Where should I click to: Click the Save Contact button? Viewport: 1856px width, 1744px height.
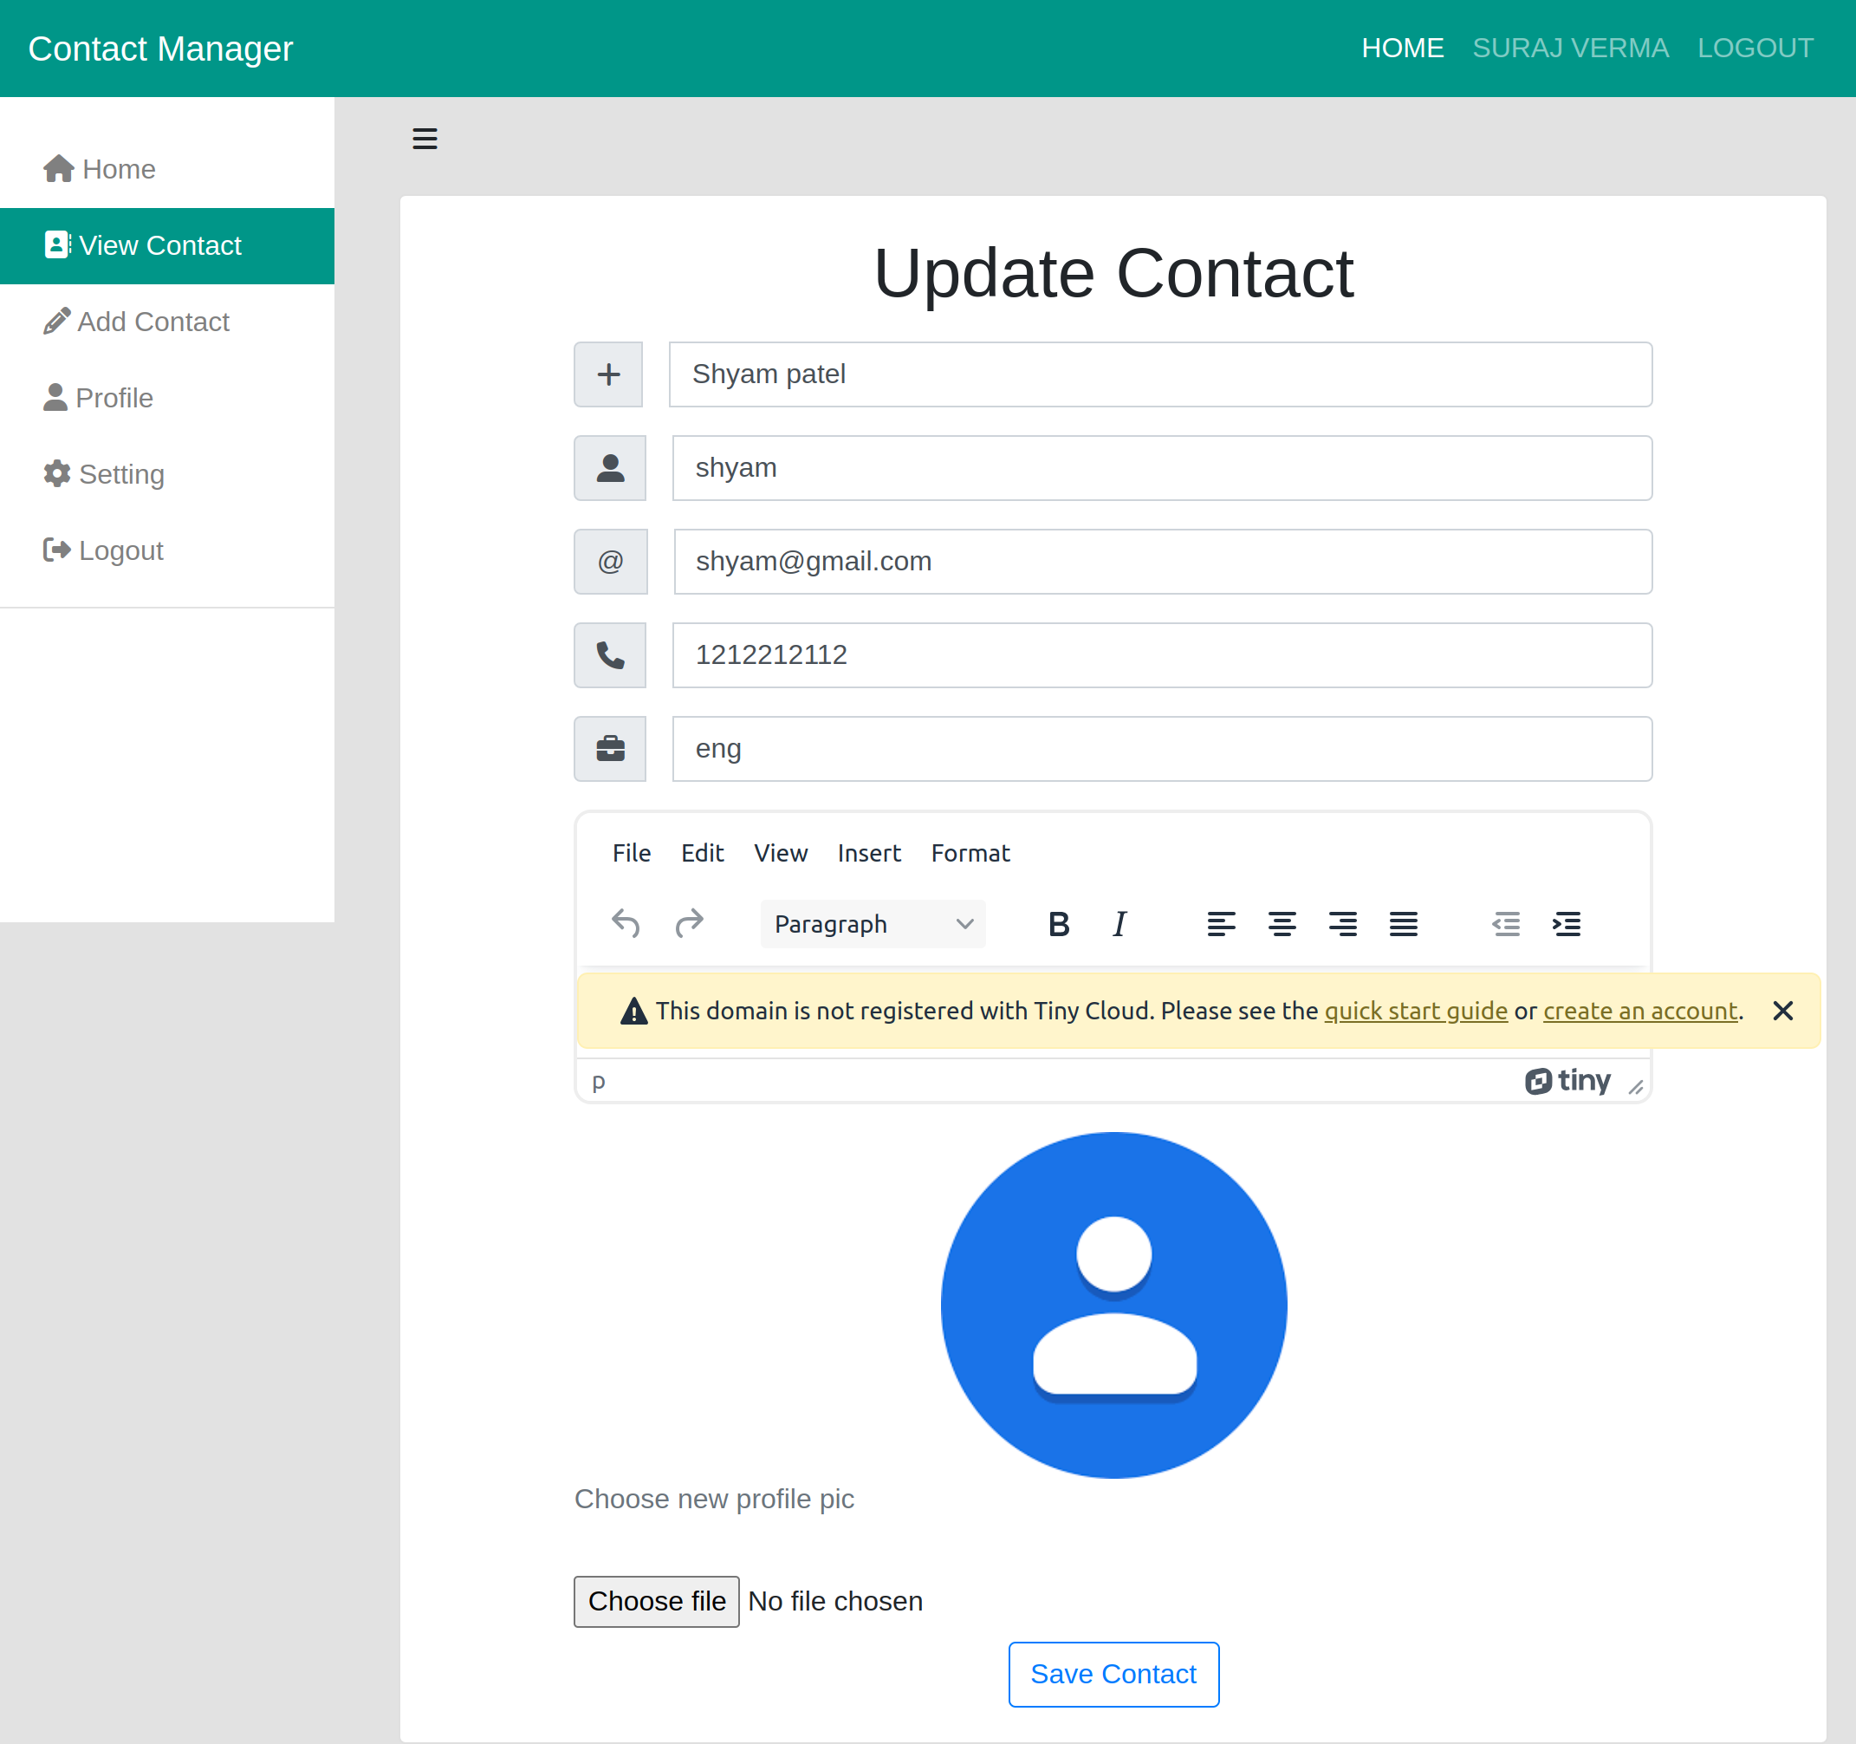pos(1113,1674)
